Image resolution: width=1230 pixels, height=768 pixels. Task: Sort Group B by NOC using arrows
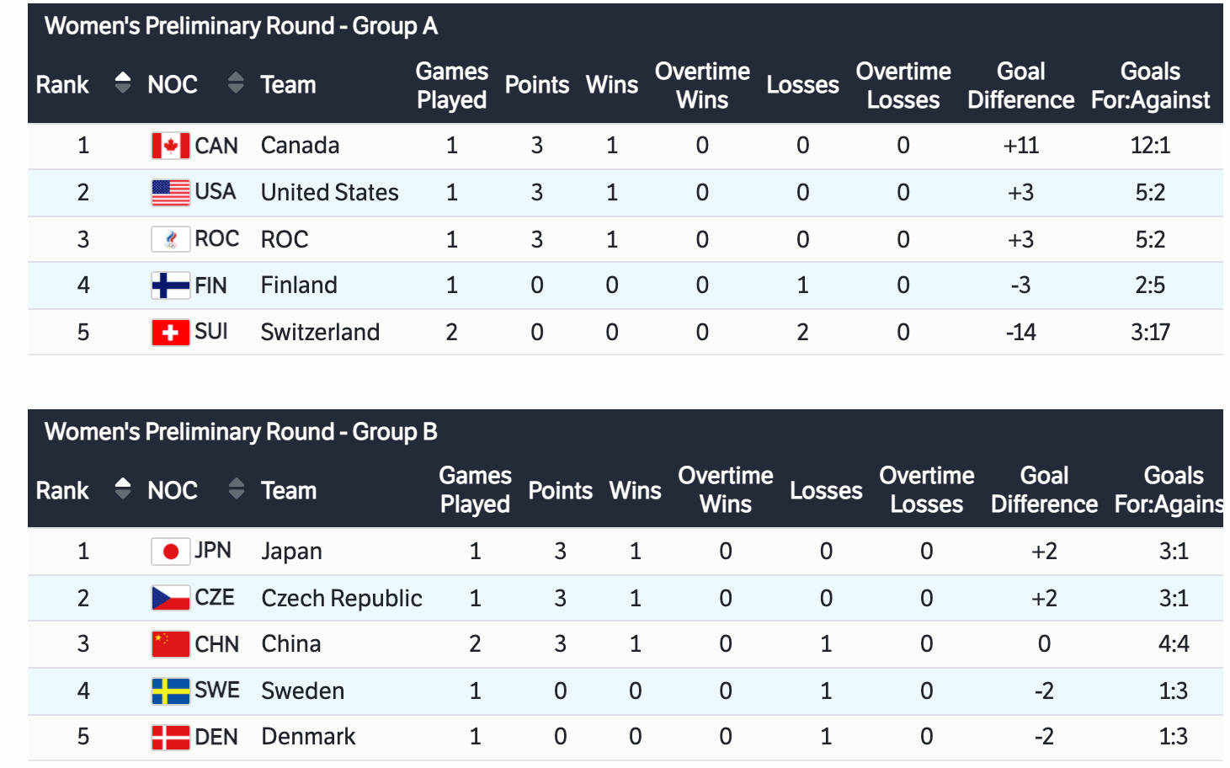[x=237, y=488]
